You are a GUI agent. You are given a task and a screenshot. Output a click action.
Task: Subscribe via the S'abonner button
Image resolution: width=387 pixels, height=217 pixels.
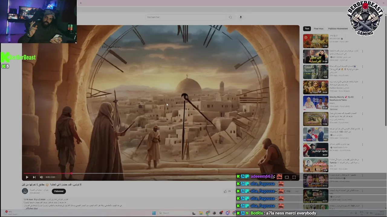click(59, 191)
